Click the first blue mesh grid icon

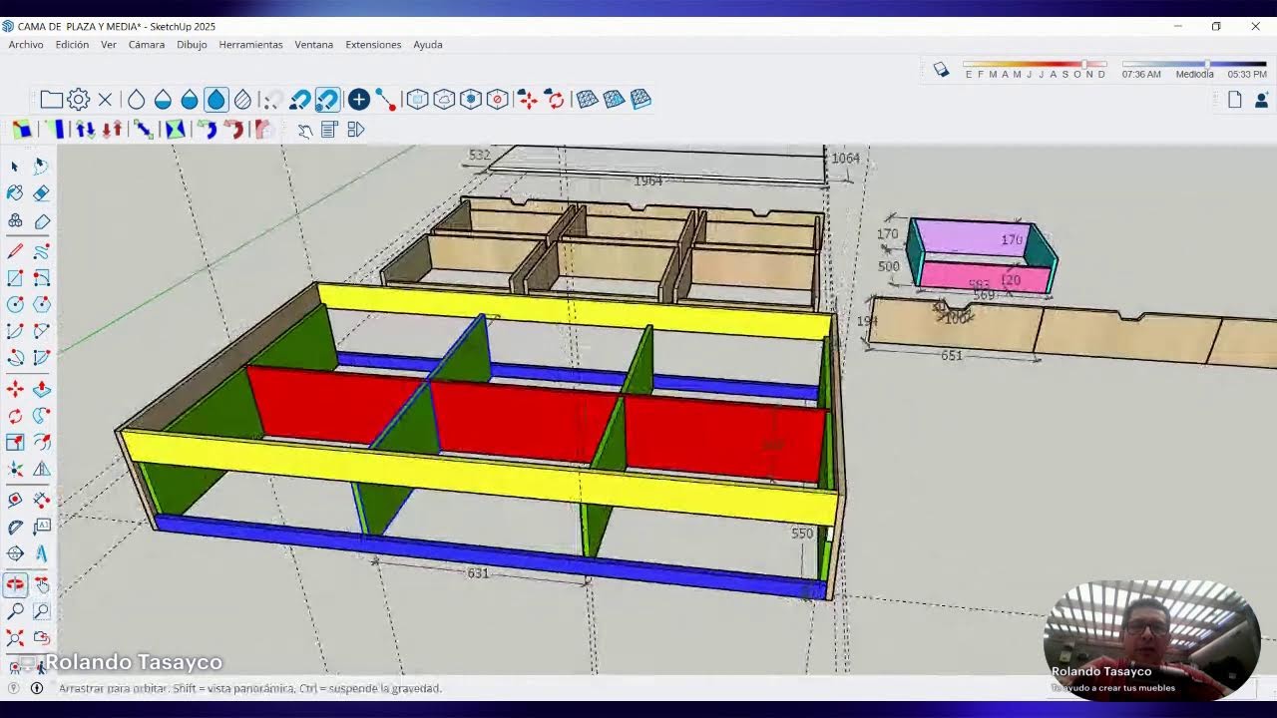click(587, 99)
